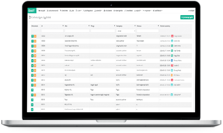Open the Kampány filter dropdown showing mind
The width and height of the screenshot is (223, 133).
(126, 31)
